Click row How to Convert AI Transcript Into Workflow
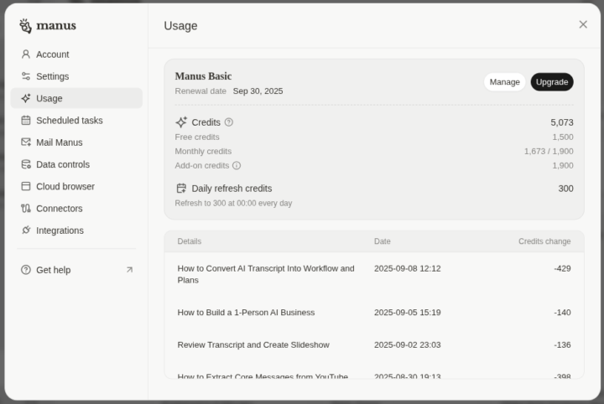Viewport: 604px width, 404px height. (374, 274)
